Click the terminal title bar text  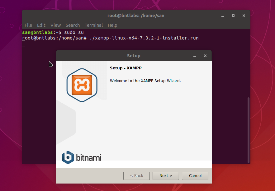[136, 16]
